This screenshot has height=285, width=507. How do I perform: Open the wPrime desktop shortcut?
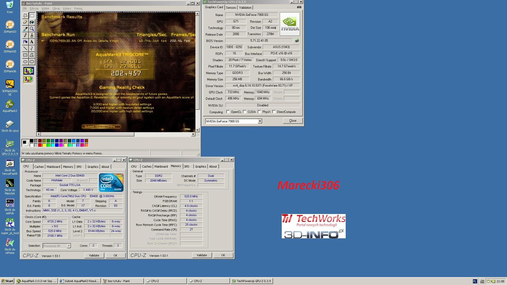[10, 246]
